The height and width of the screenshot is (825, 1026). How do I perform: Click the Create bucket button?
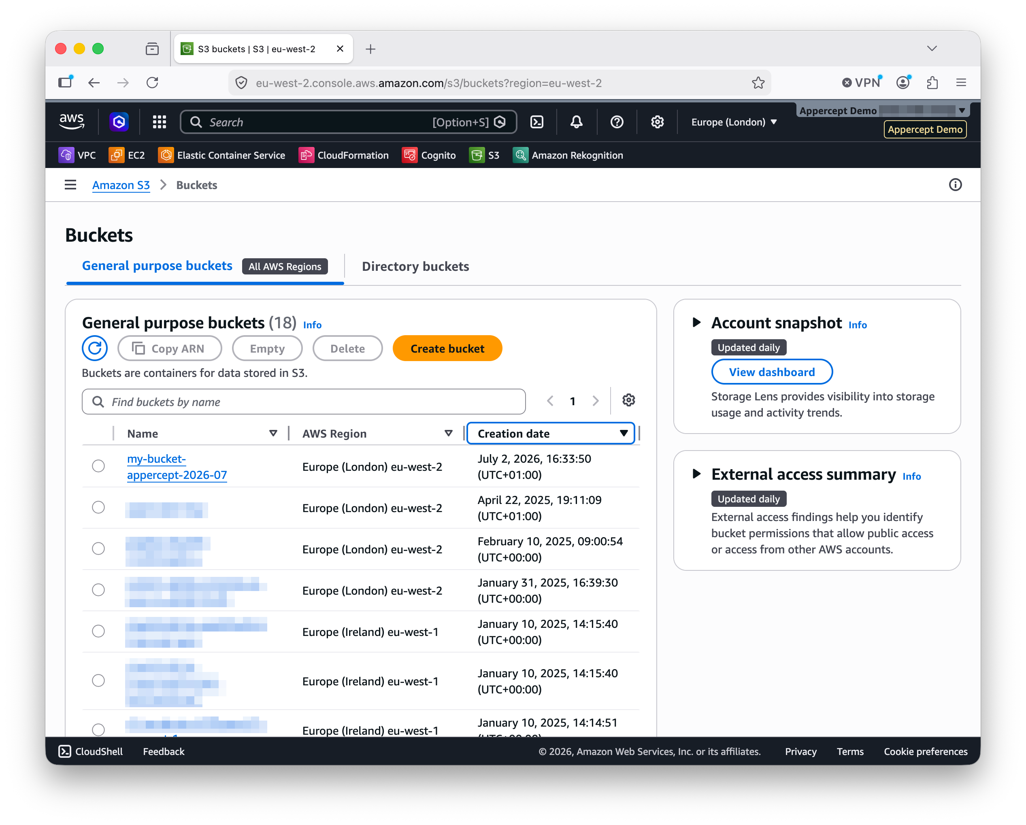click(447, 348)
